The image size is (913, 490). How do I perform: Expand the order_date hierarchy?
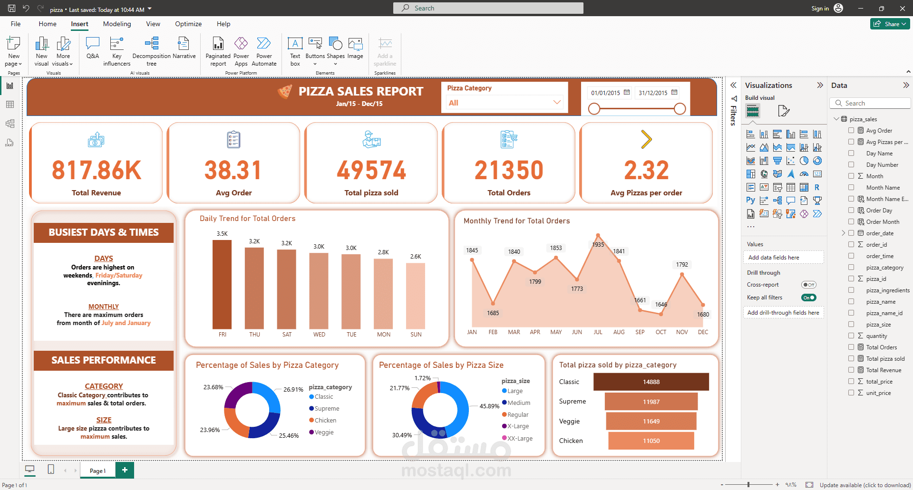coord(844,233)
